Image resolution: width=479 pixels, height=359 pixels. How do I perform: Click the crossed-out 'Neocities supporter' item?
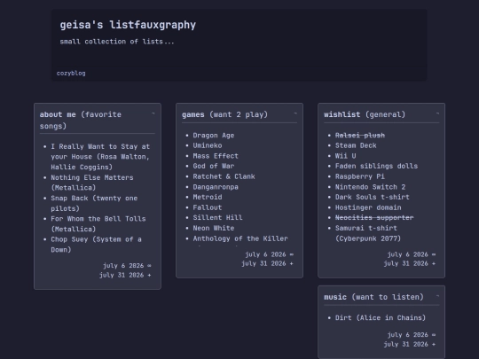[374, 218]
